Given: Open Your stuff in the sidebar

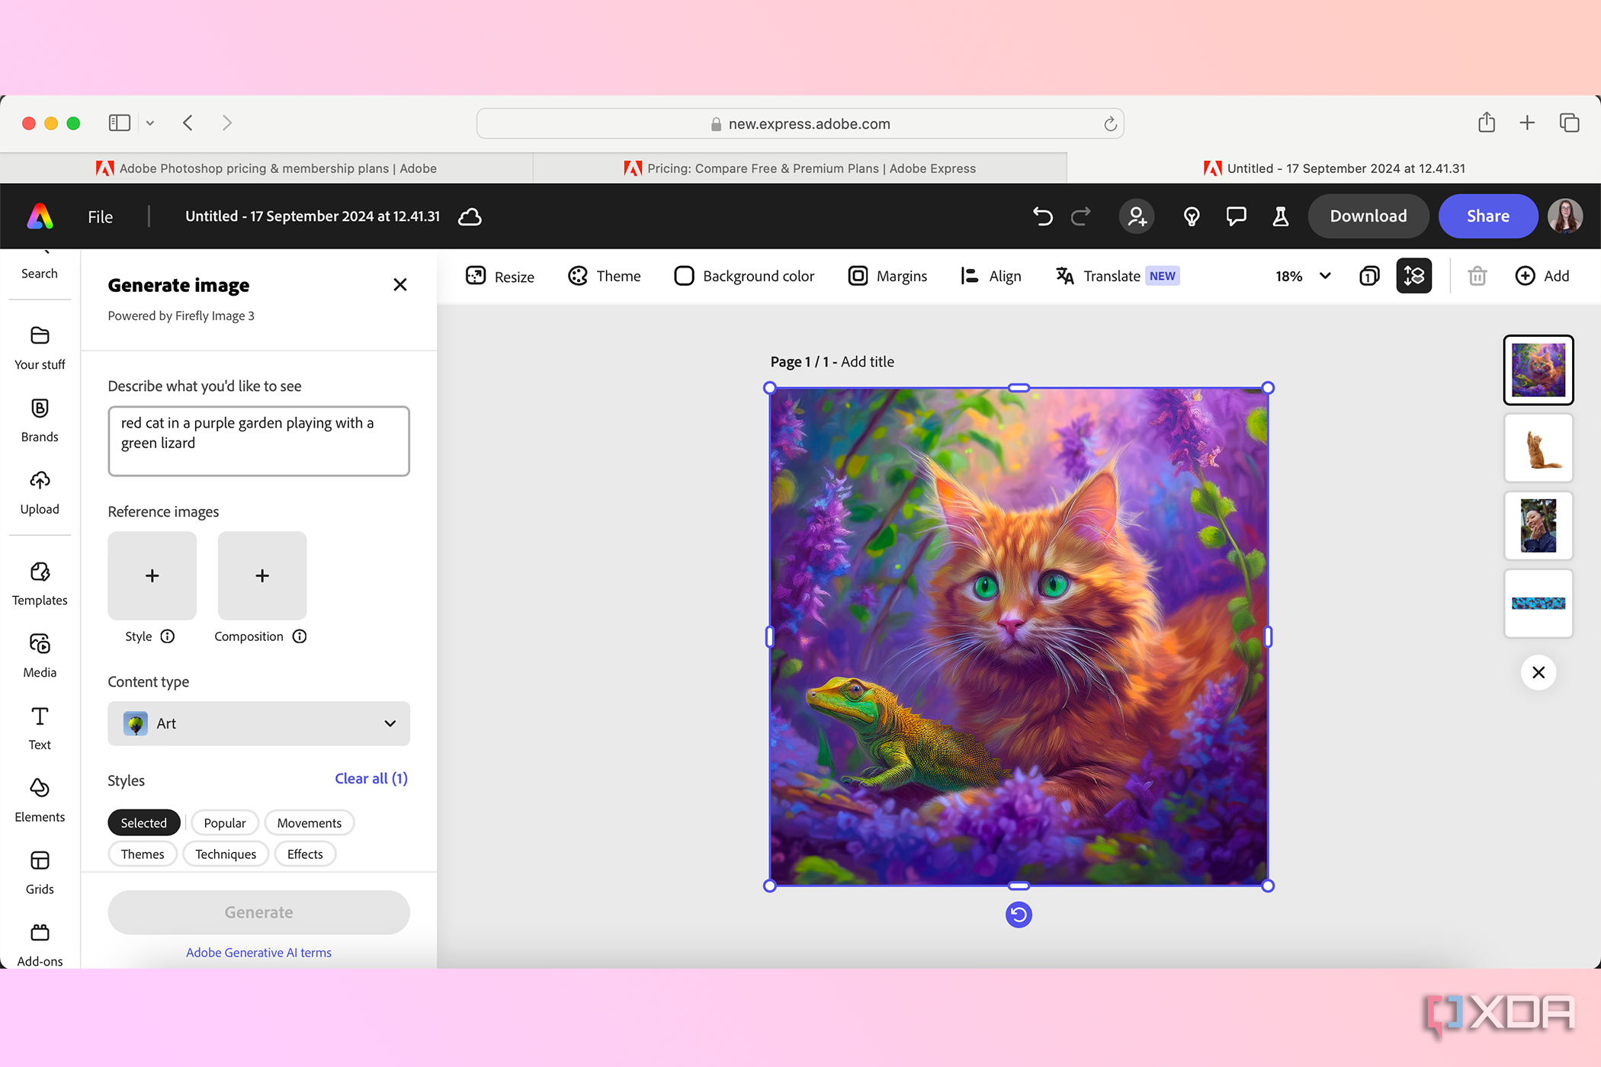Looking at the screenshot, I should [x=40, y=348].
